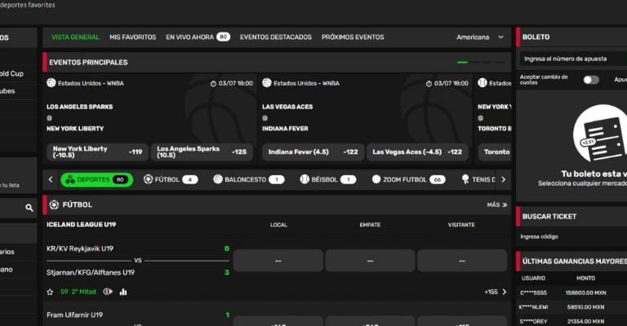Click the Buscar Ticket panel header
627x326 pixels.
[x=572, y=216]
